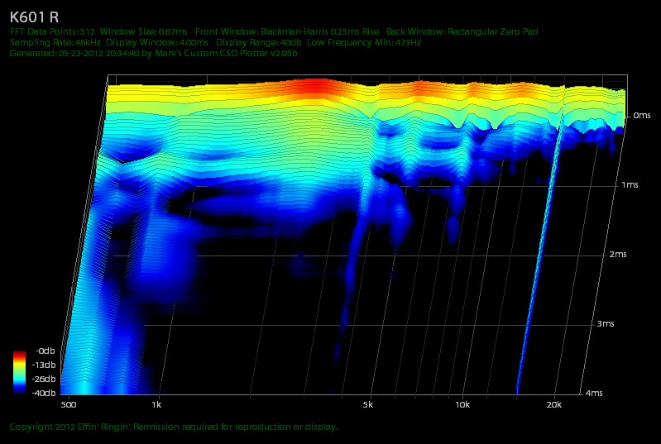Select the FFT Data Points: 512 text
The height and width of the screenshot is (444, 661).
point(52,31)
